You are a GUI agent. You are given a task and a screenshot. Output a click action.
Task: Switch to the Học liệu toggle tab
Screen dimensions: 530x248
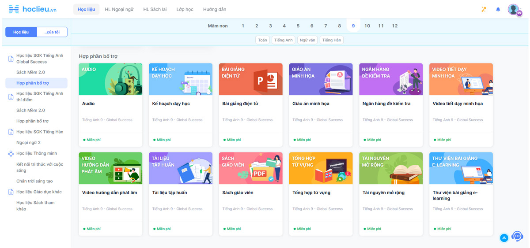(21, 32)
